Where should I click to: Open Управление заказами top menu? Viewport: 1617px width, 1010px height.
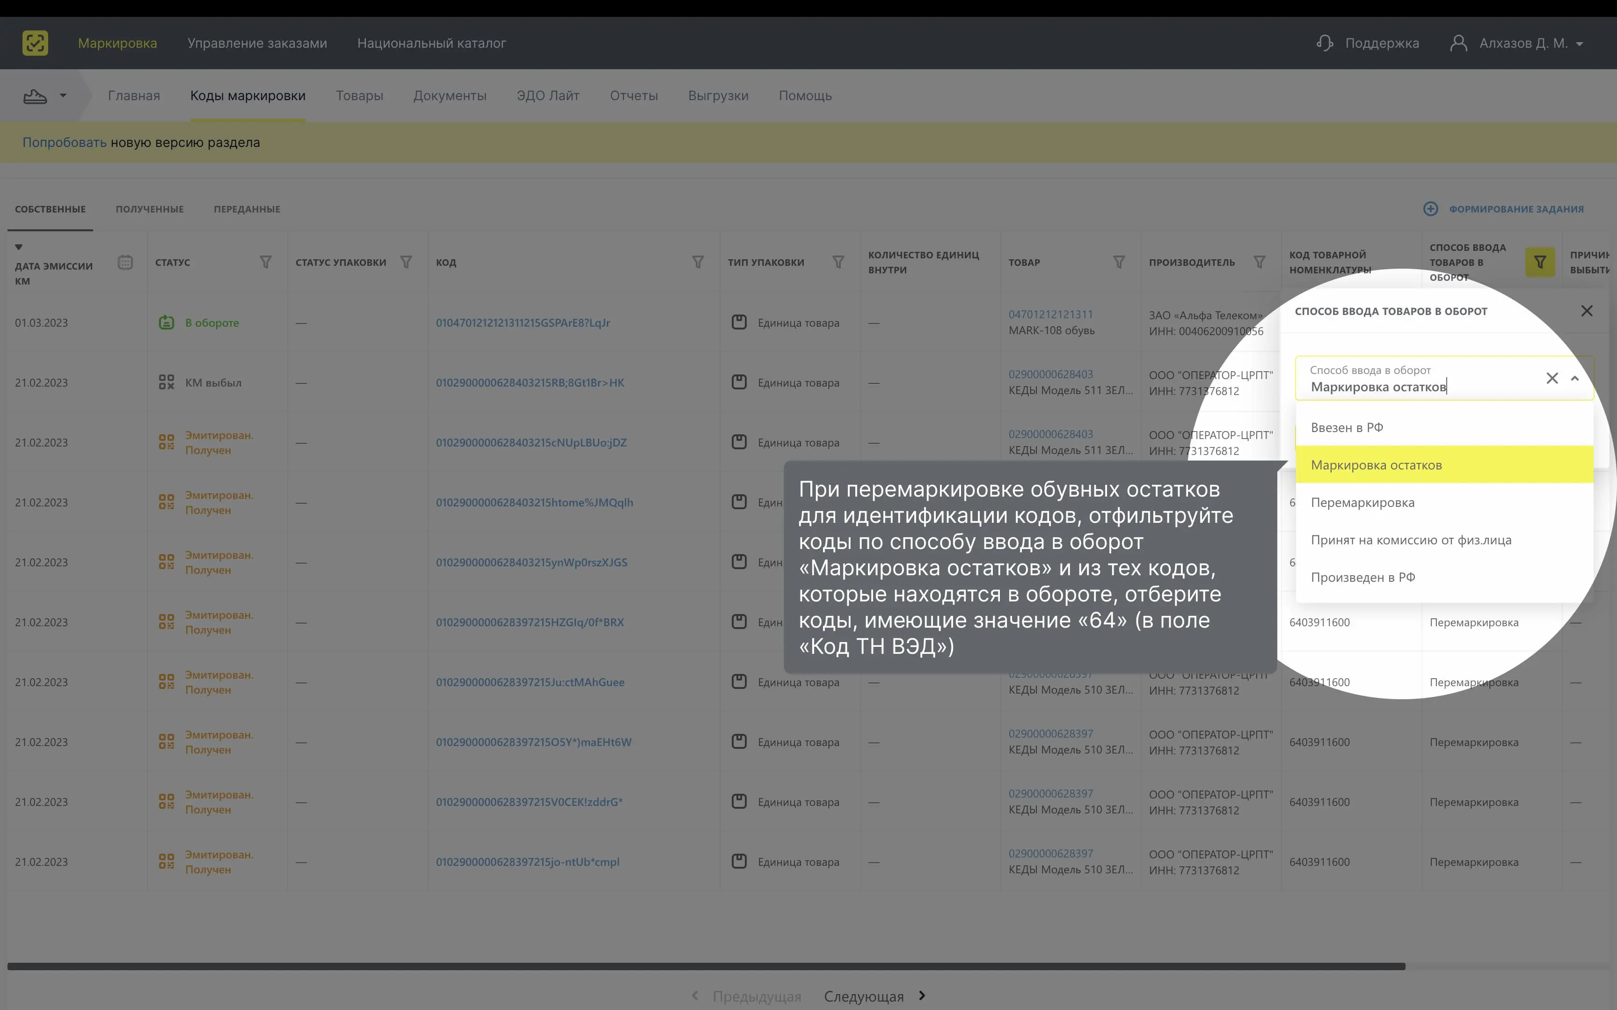(x=257, y=43)
